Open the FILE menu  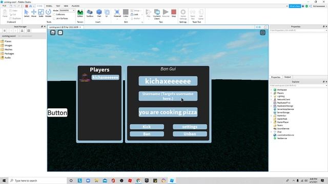[4, 6]
